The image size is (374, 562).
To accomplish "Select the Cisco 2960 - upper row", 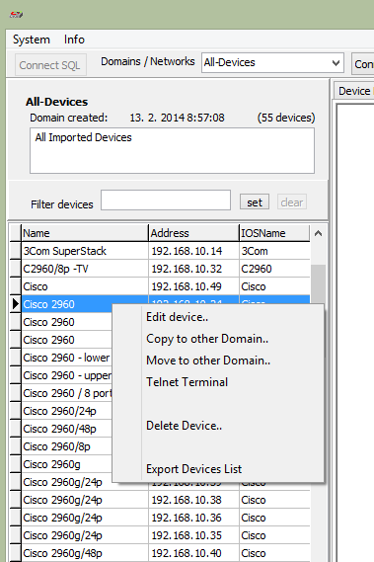I will coord(67,375).
